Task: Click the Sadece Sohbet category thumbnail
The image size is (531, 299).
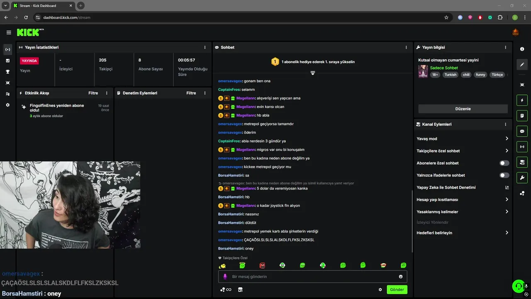Action: tap(423, 71)
